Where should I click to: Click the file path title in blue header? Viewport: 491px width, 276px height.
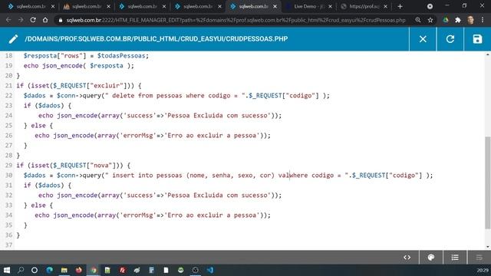[157, 39]
